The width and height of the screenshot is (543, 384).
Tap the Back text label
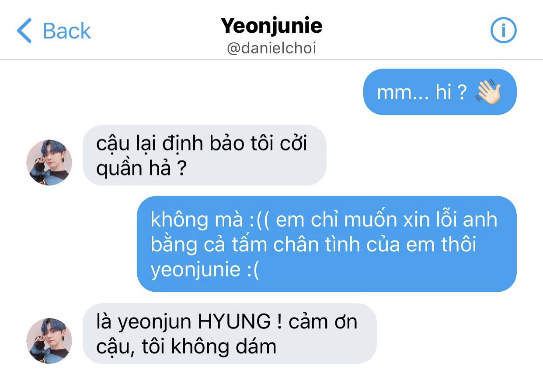point(66,31)
